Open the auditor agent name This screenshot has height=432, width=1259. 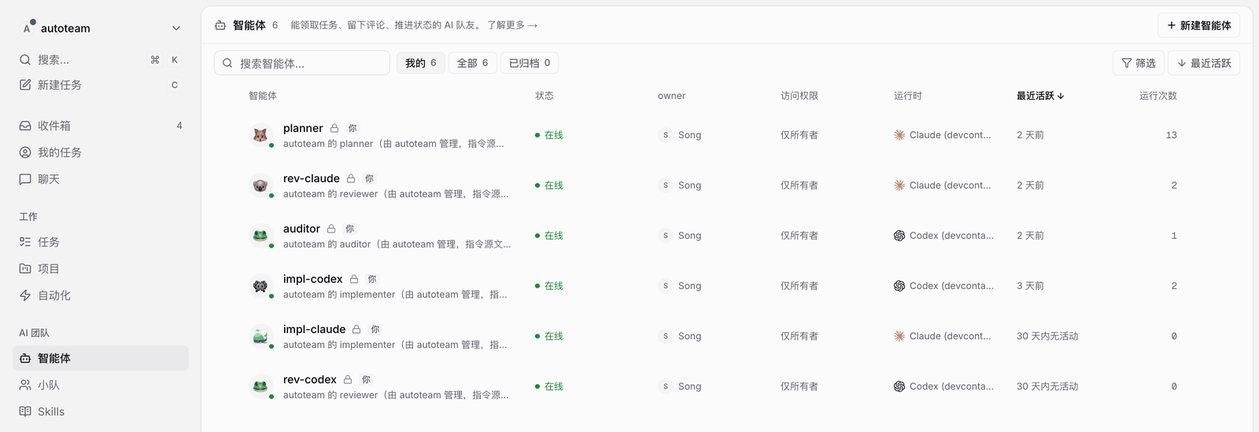point(301,229)
